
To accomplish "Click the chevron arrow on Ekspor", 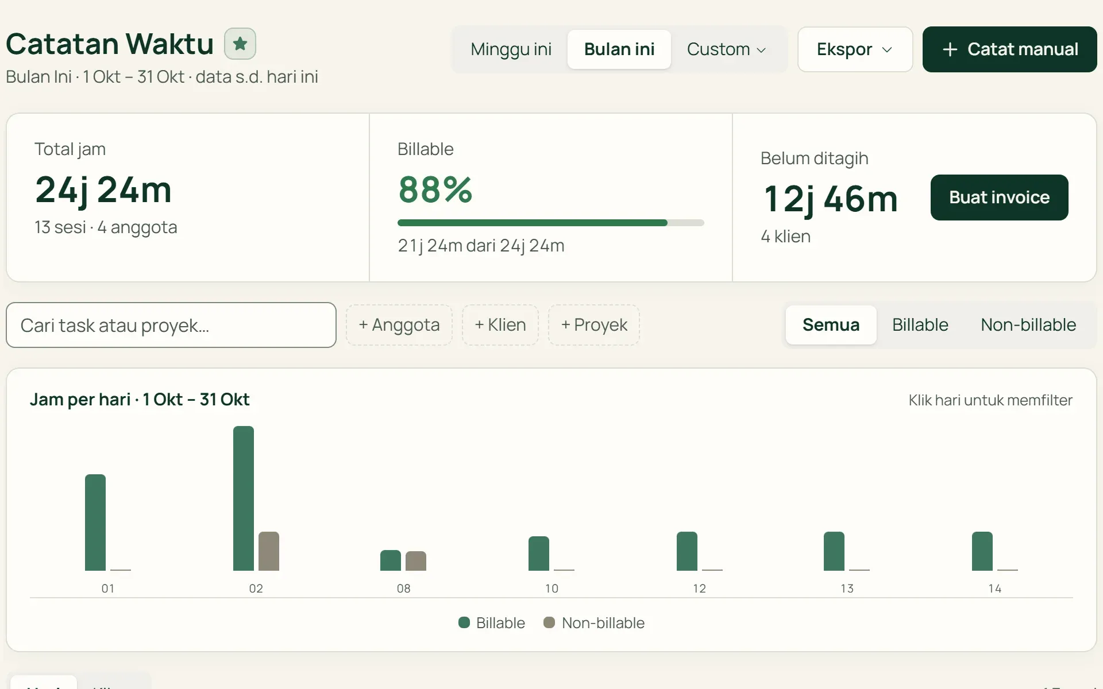I will tap(887, 50).
